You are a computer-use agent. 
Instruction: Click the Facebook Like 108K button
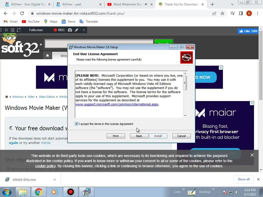[248, 31]
